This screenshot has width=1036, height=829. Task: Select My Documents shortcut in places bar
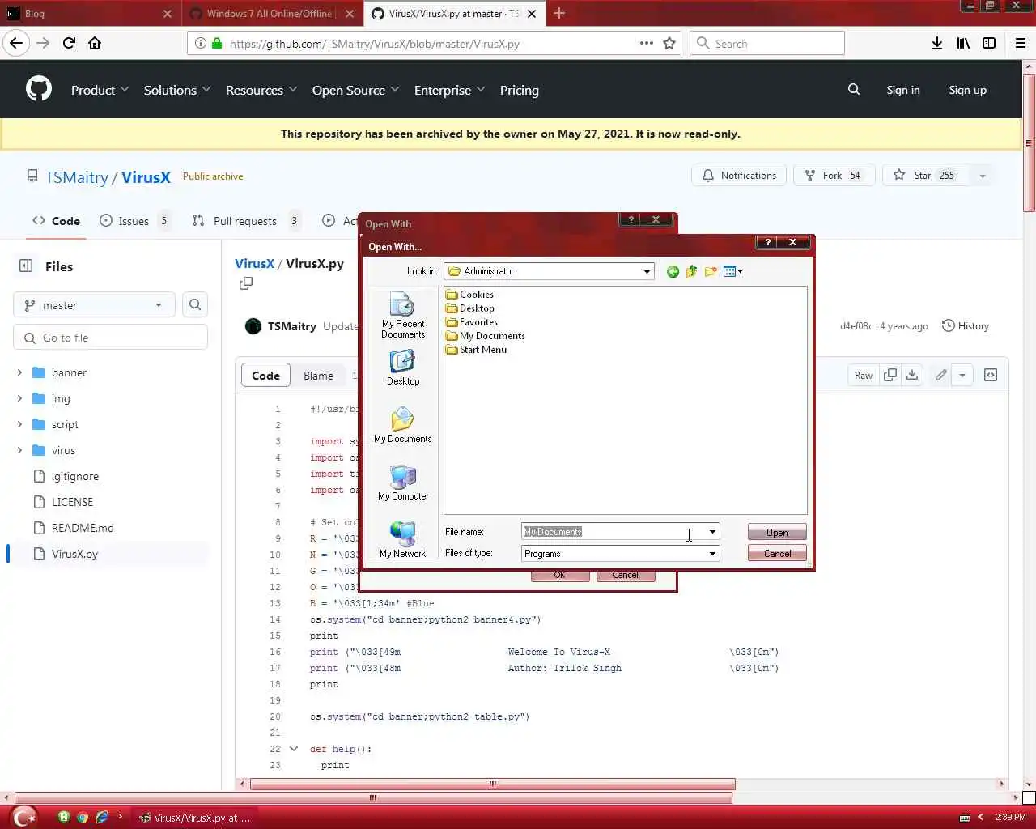pyautogui.click(x=403, y=425)
